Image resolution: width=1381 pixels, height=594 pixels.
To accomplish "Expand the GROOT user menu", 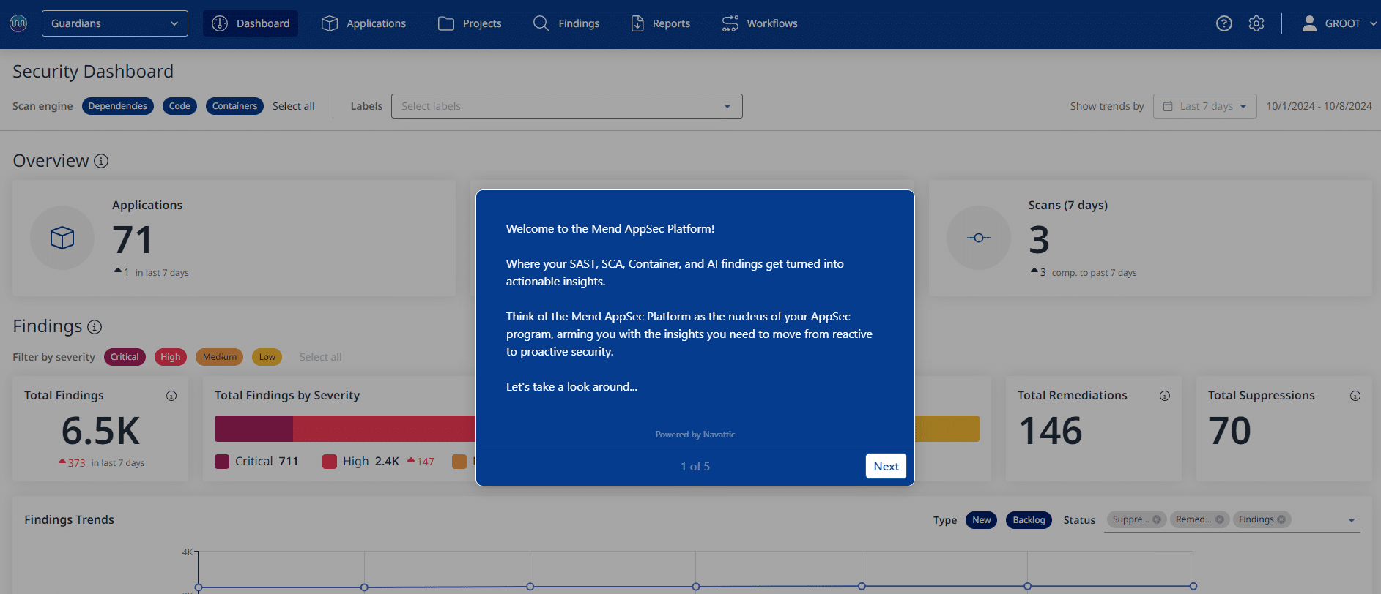I will 1374,23.
